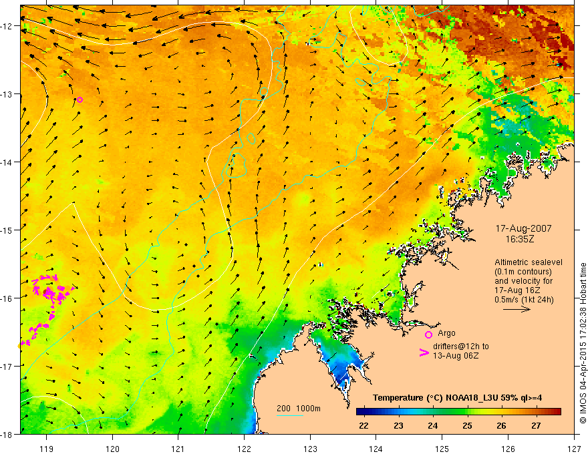Click the 'Temperature (°C) NOAA18_L3U 59% ql>=4' title
588x454 pixels.
(x=457, y=398)
